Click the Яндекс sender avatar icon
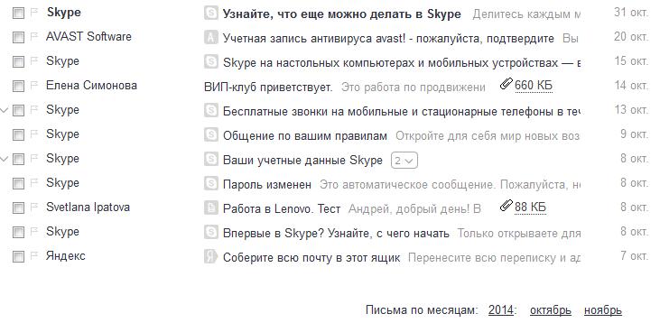660x332 pixels. pyautogui.click(x=211, y=256)
